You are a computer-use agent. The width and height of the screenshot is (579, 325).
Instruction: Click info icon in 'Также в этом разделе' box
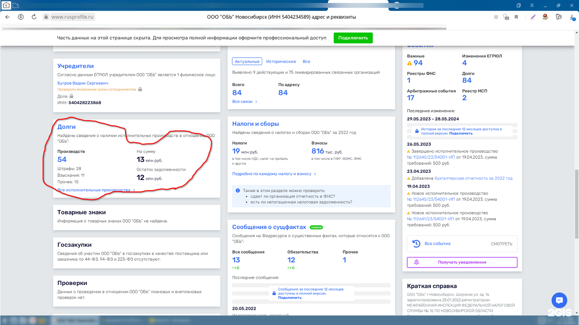coord(238,190)
